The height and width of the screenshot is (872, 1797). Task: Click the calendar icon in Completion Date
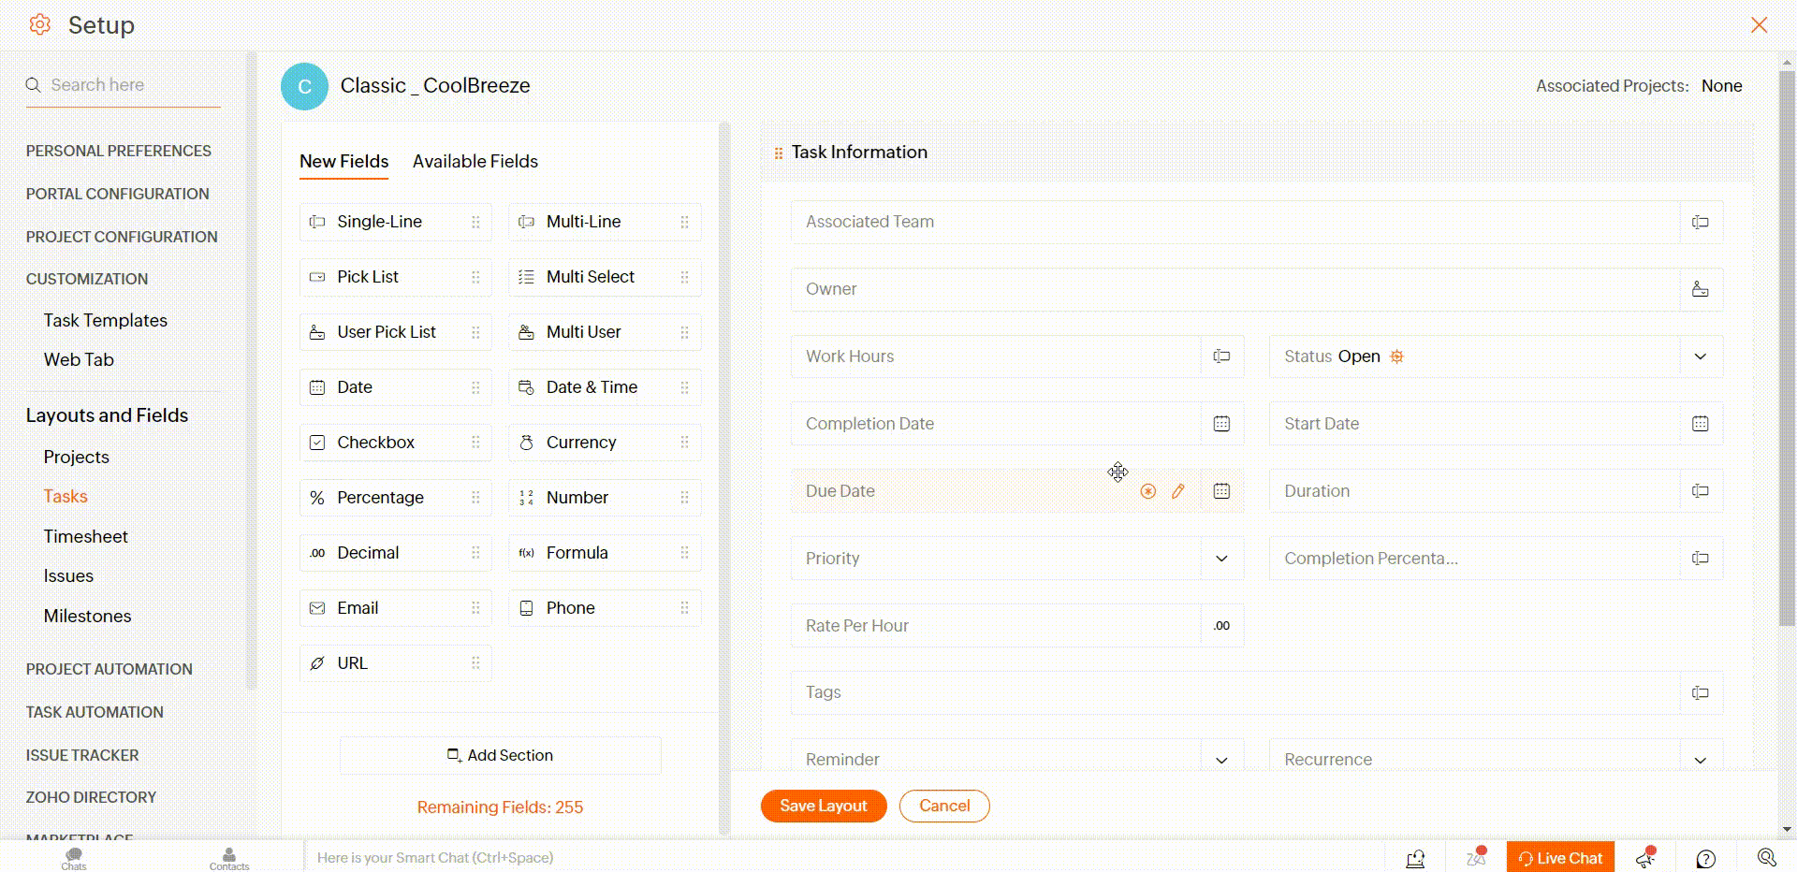(x=1221, y=424)
